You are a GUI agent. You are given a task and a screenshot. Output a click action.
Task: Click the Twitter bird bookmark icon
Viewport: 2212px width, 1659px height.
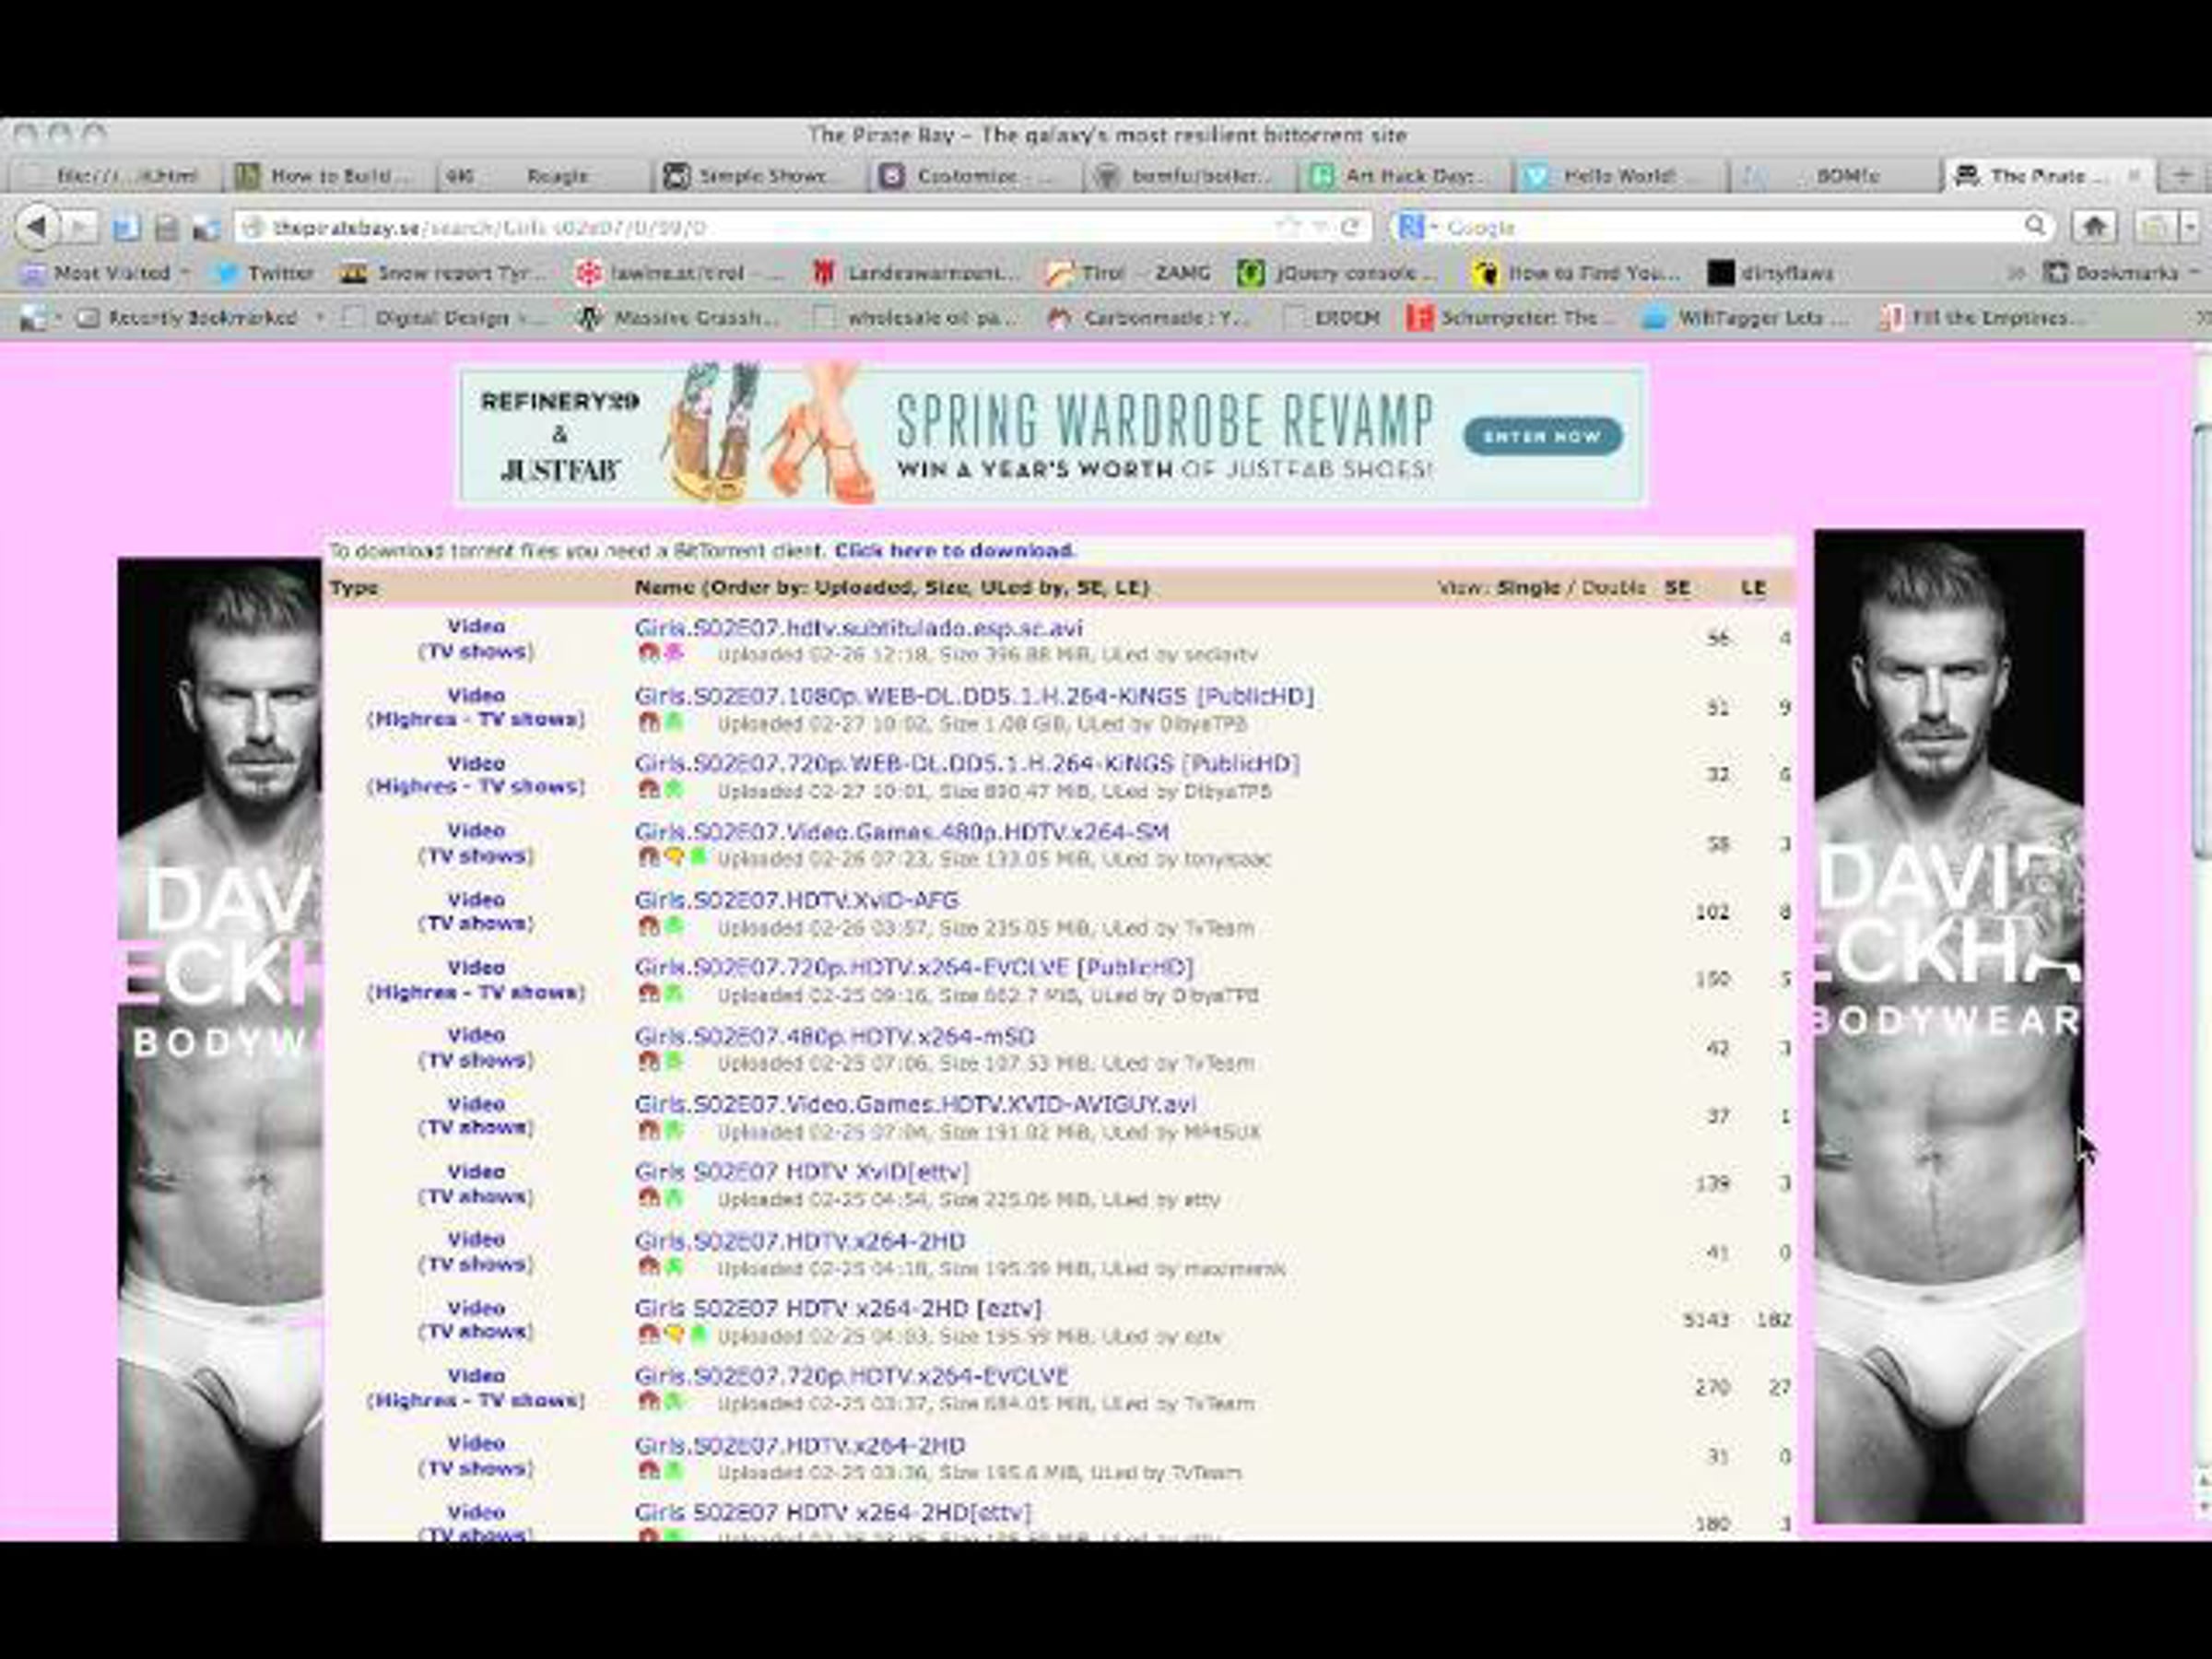(227, 273)
